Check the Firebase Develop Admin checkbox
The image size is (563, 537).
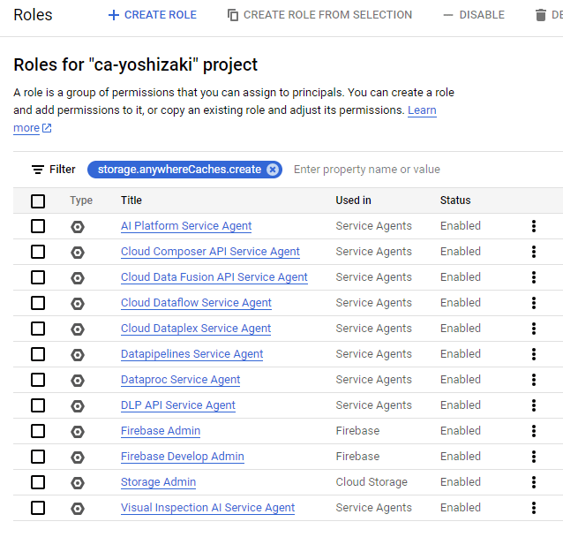pyautogui.click(x=38, y=457)
